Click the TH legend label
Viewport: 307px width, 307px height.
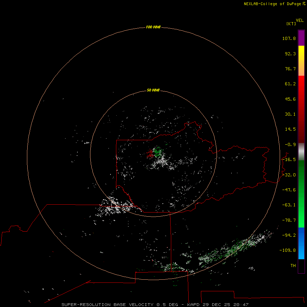(x=293, y=266)
